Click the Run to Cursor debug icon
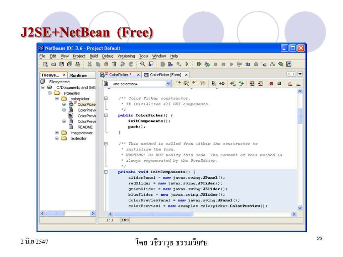 coord(264,64)
